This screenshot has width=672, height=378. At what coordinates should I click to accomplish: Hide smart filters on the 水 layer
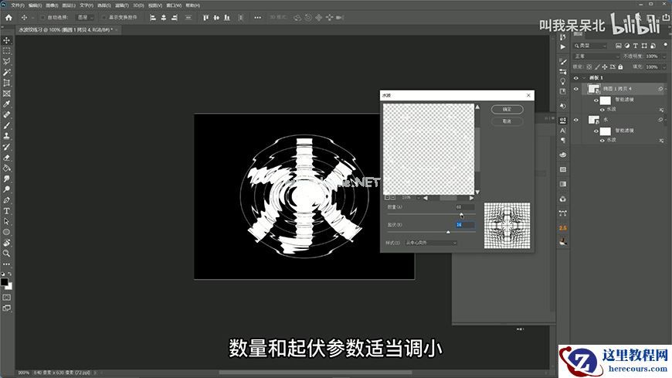pyautogui.click(x=596, y=131)
